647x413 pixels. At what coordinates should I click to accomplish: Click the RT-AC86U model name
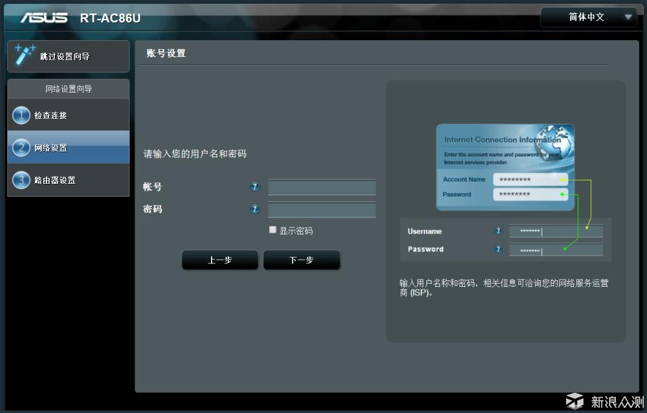pyautogui.click(x=110, y=18)
